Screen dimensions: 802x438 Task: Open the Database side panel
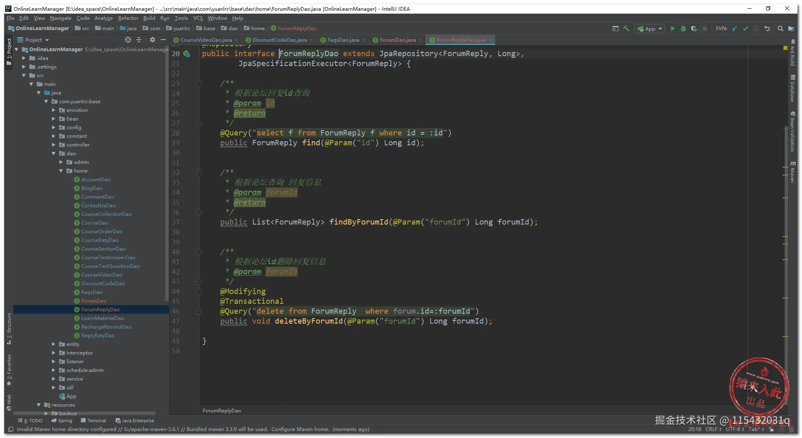pos(792,88)
